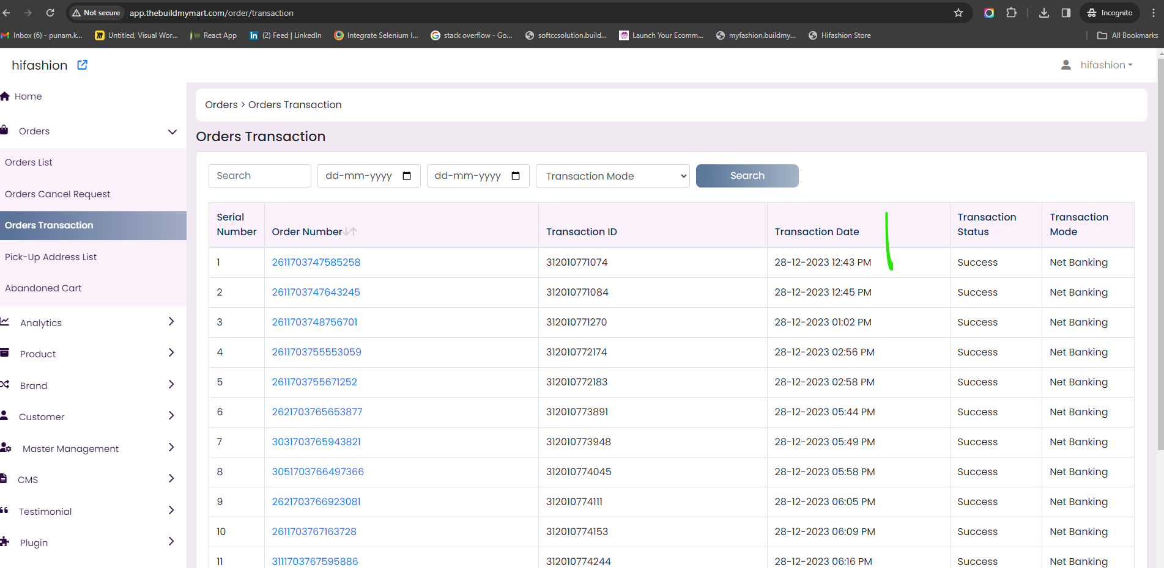Open calendar picker on first date field
This screenshot has width=1164, height=568.
(407, 176)
